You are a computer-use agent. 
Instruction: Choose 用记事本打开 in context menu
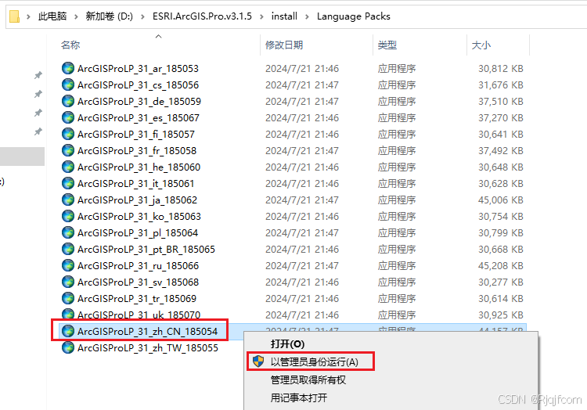click(x=299, y=397)
